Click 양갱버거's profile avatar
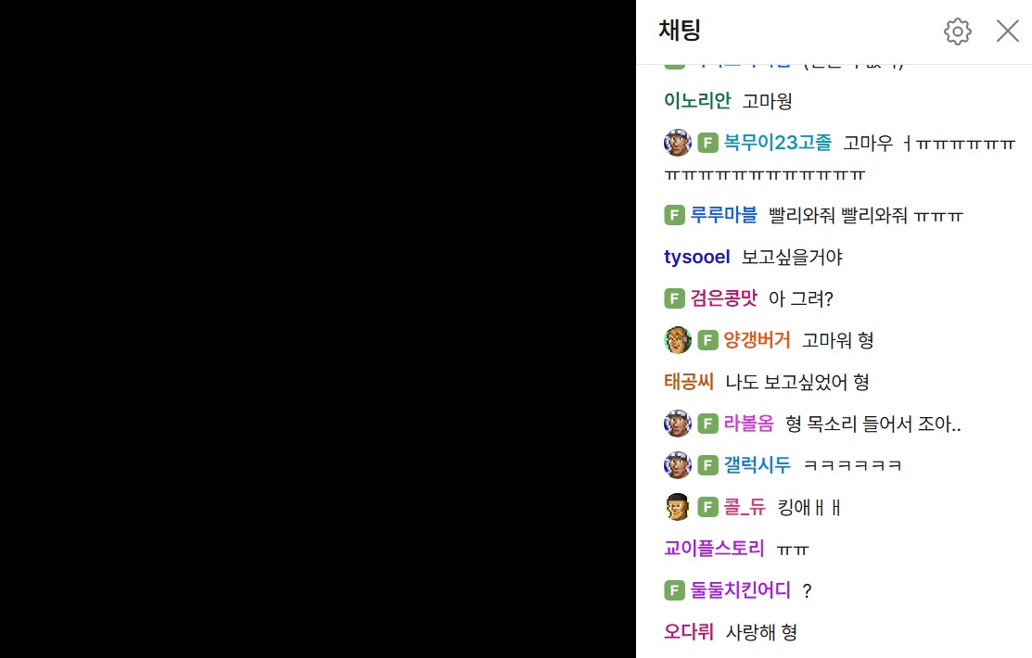 click(x=677, y=340)
